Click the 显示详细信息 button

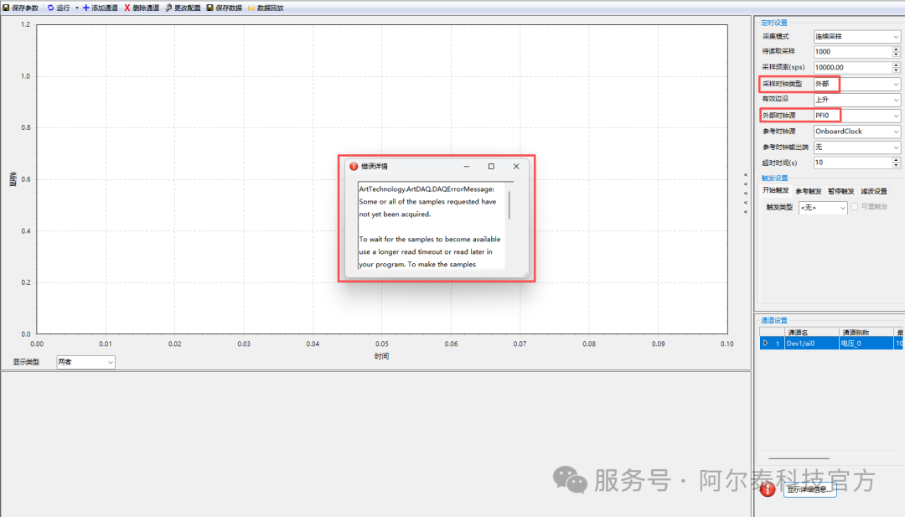coord(809,490)
